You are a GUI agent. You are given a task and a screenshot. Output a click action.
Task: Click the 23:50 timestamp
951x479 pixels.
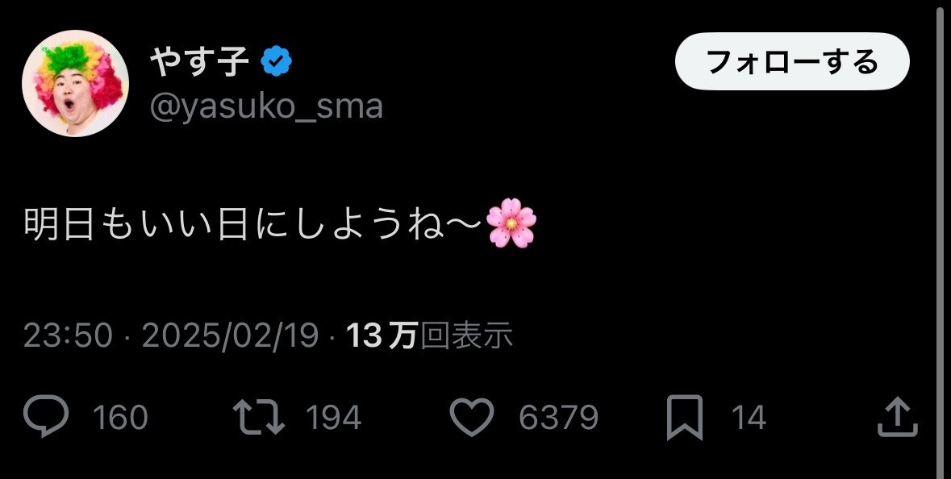[68, 335]
